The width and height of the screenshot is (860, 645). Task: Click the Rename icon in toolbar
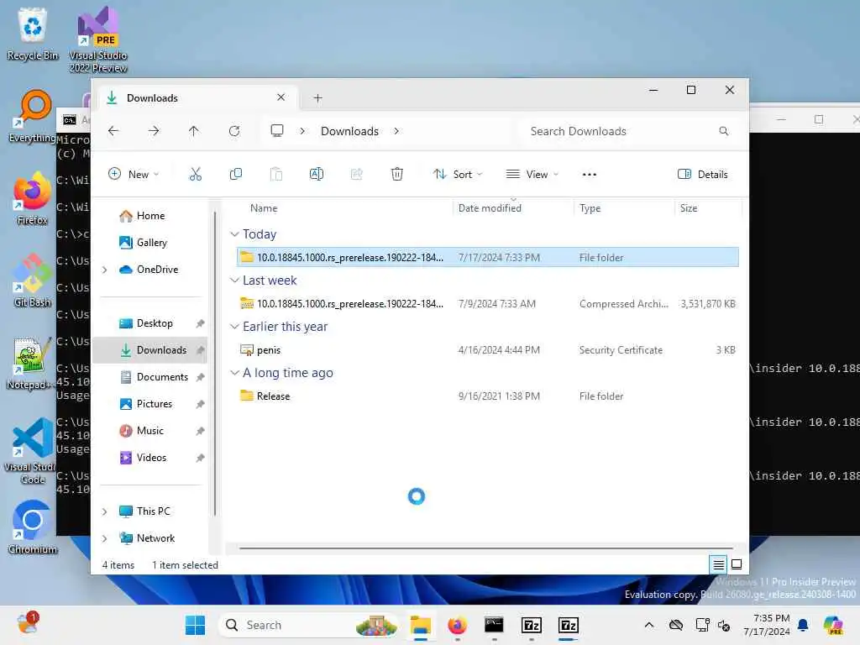317,175
